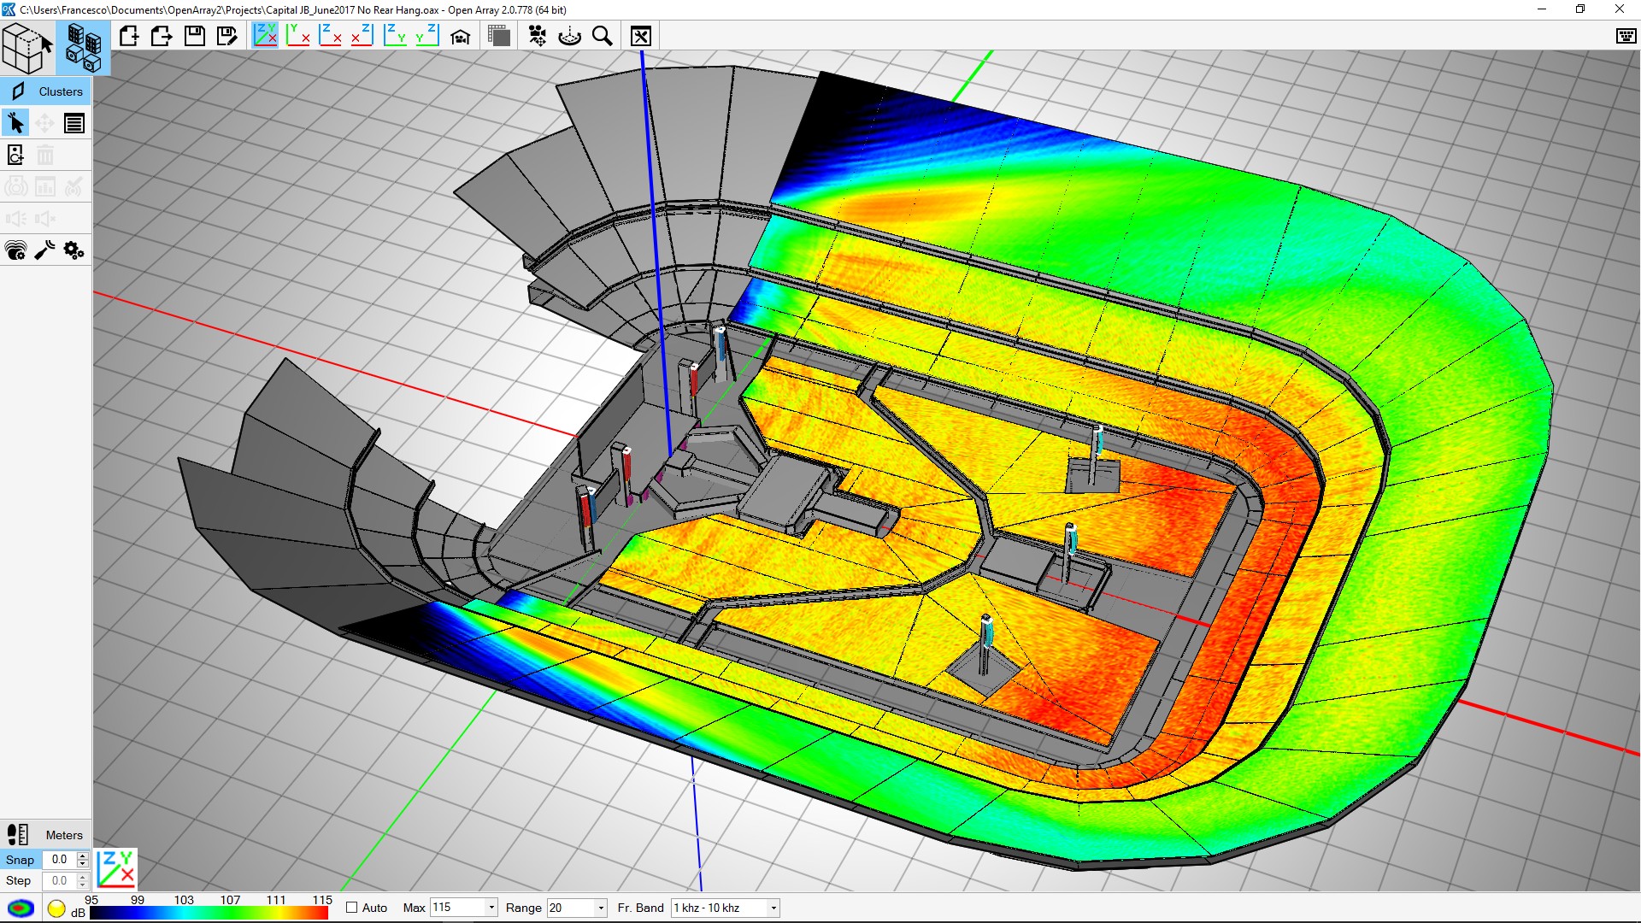Click the dB color scale bar
The height and width of the screenshot is (923, 1641).
209,914
